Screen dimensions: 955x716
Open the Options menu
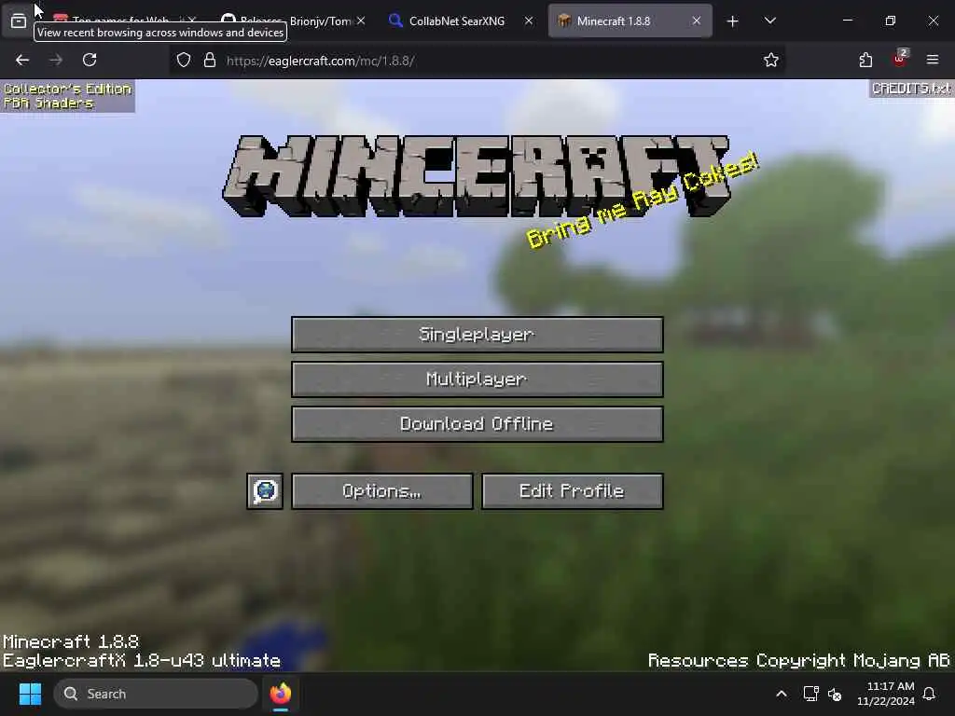click(381, 490)
